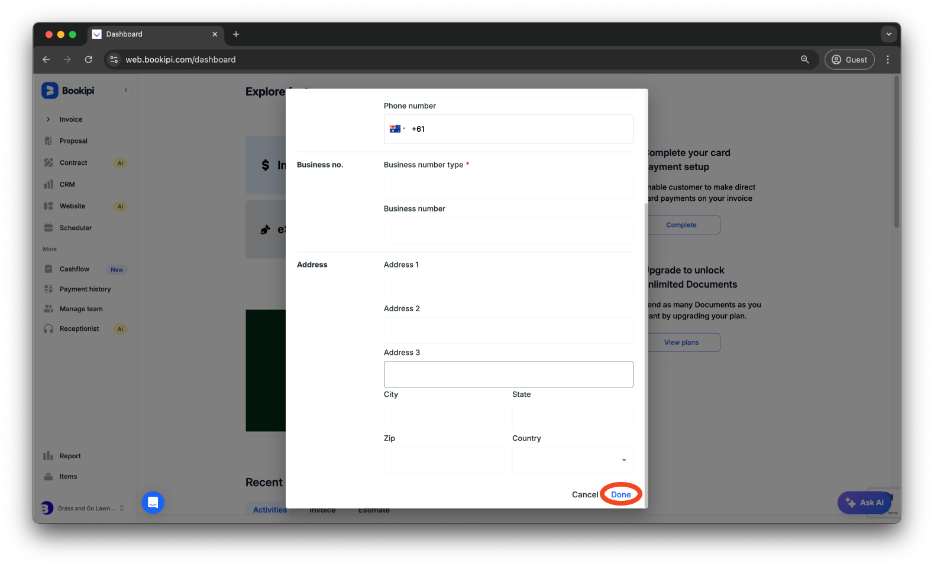934x567 pixels.
Task: Click the Receptionist AI badge
Action: (120, 329)
